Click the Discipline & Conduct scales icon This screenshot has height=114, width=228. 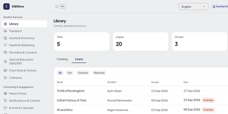click(5, 52)
